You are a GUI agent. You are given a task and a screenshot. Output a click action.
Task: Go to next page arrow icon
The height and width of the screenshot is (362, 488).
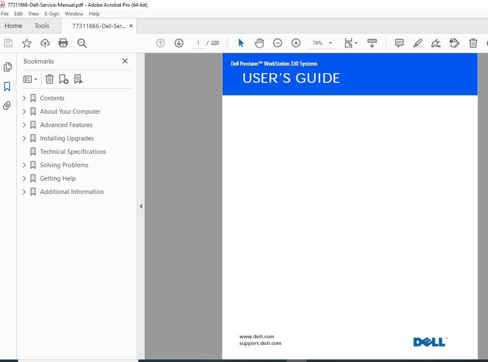[x=179, y=43]
